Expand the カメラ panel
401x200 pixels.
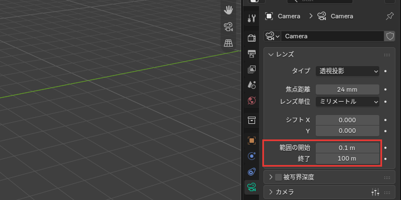click(271, 192)
